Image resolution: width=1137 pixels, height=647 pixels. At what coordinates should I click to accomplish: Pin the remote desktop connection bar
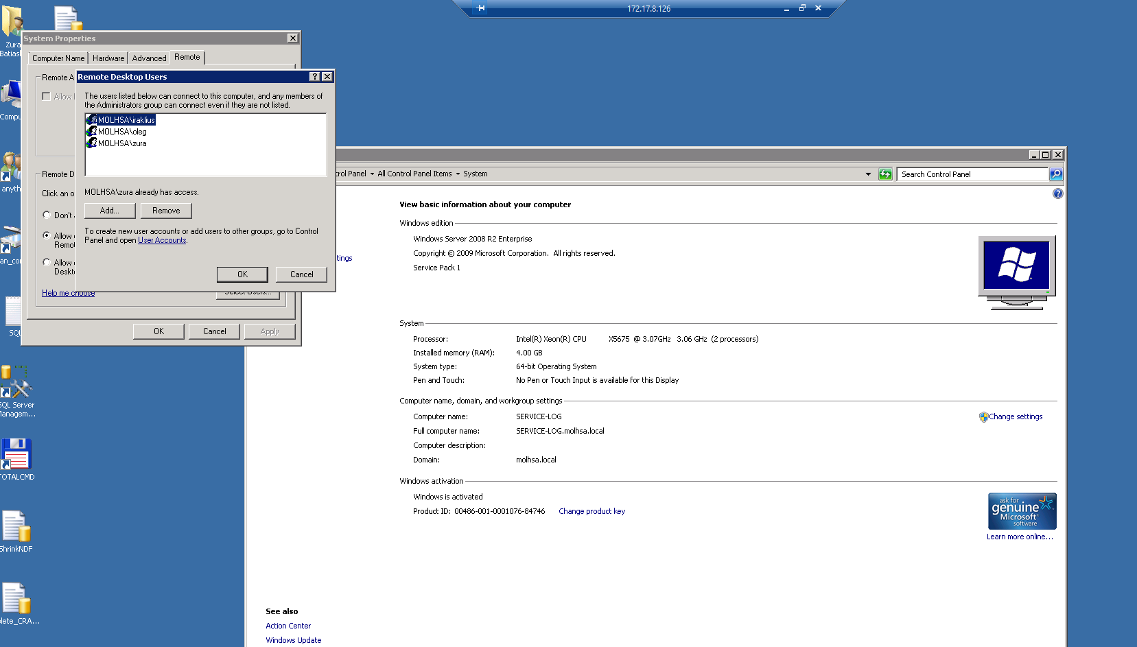point(480,8)
